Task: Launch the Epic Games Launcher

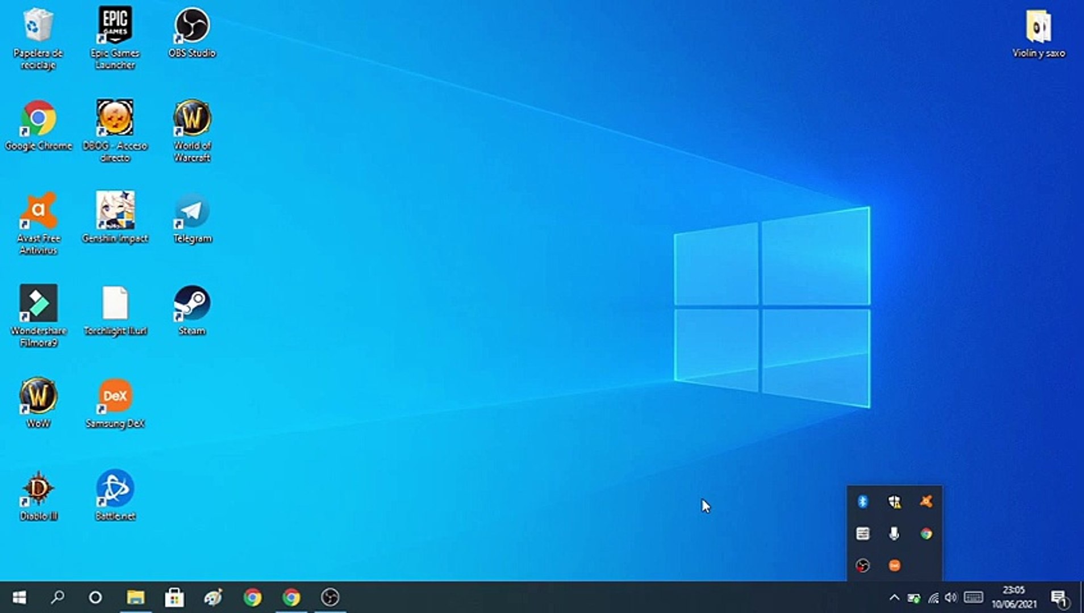Action: [115, 26]
